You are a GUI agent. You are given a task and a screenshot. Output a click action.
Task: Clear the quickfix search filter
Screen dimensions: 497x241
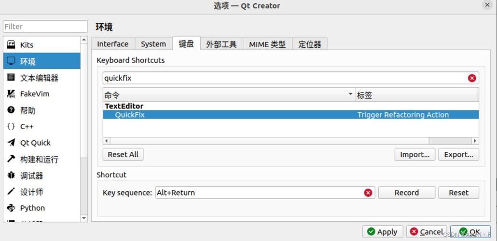tap(472, 78)
